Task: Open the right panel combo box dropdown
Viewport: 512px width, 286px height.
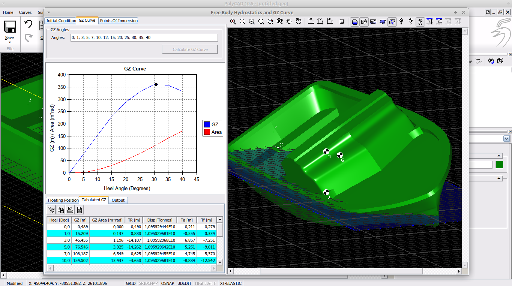Action: pyautogui.click(x=506, y=139)
